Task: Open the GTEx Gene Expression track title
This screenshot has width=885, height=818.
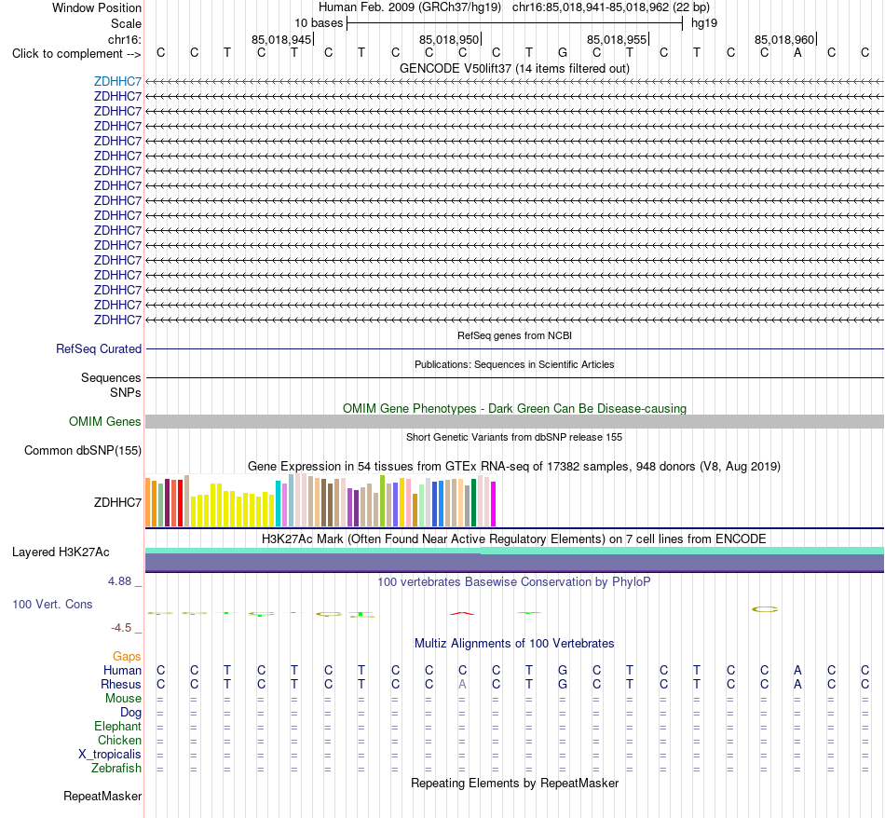Action: pos(514,467)
